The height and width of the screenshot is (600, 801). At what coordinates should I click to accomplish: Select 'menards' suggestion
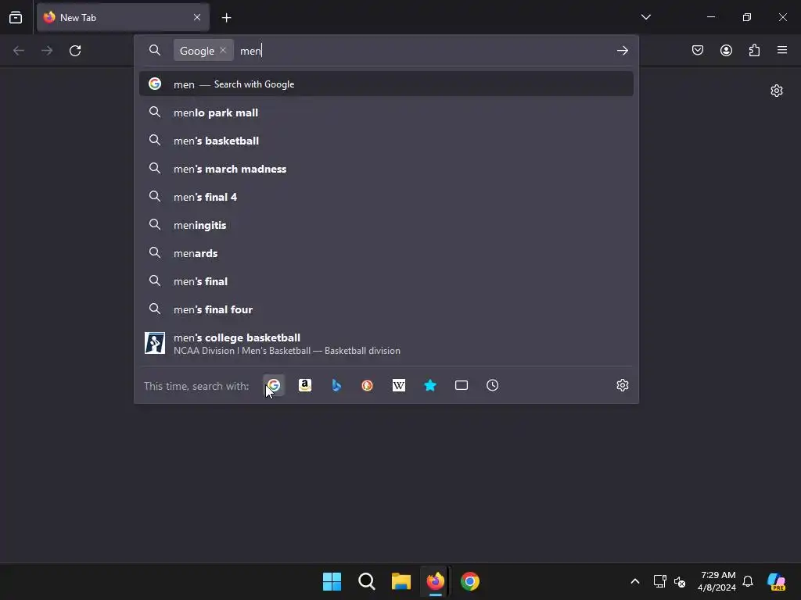click(x=386, y=252)
